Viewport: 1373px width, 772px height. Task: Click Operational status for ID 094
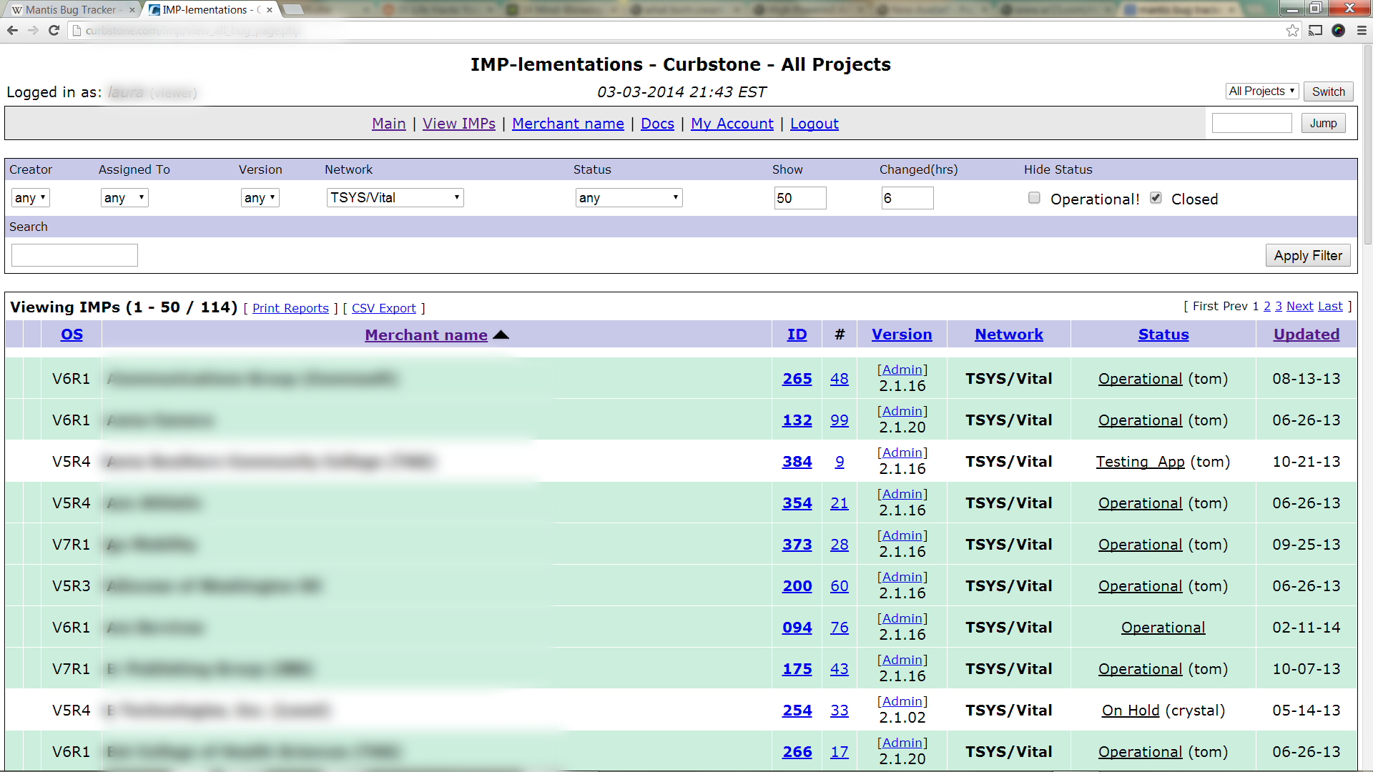[1163, 628]
